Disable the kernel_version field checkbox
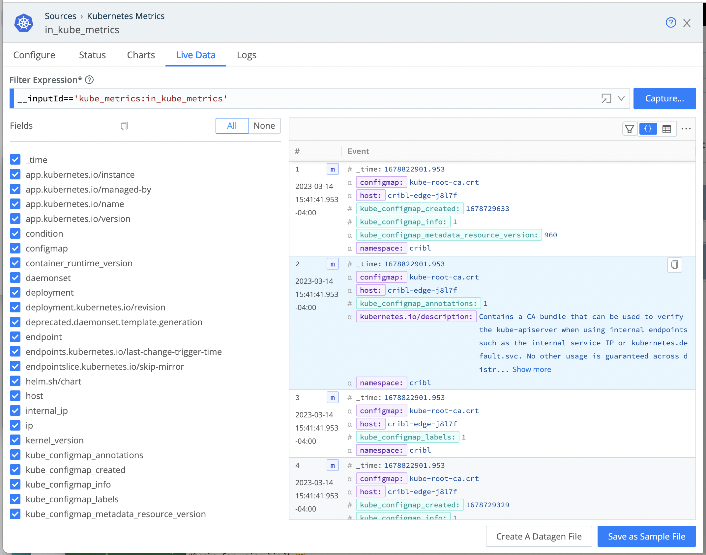This screenshot has height=555, width=706. pos(15,440)
